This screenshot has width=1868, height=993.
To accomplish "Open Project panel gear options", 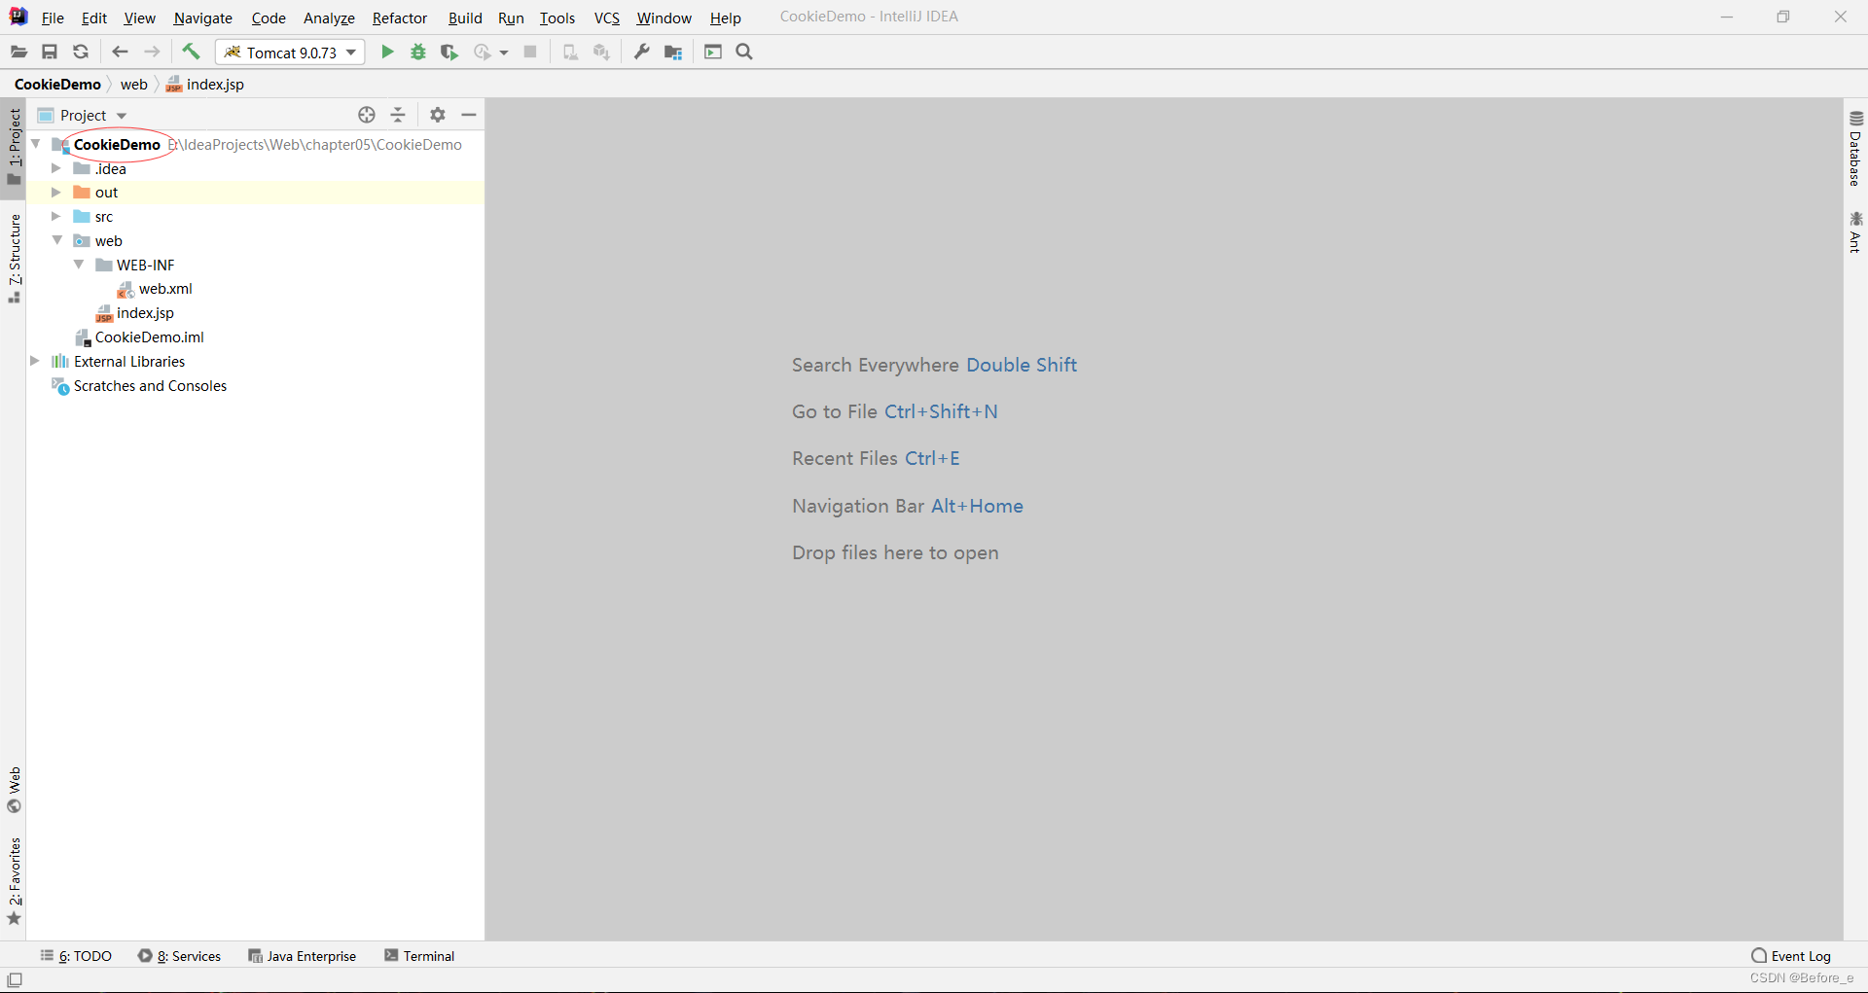I will 438,115.
